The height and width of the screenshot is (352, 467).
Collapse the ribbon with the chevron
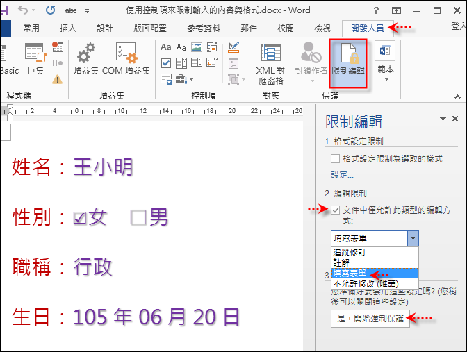pos(457,97)
